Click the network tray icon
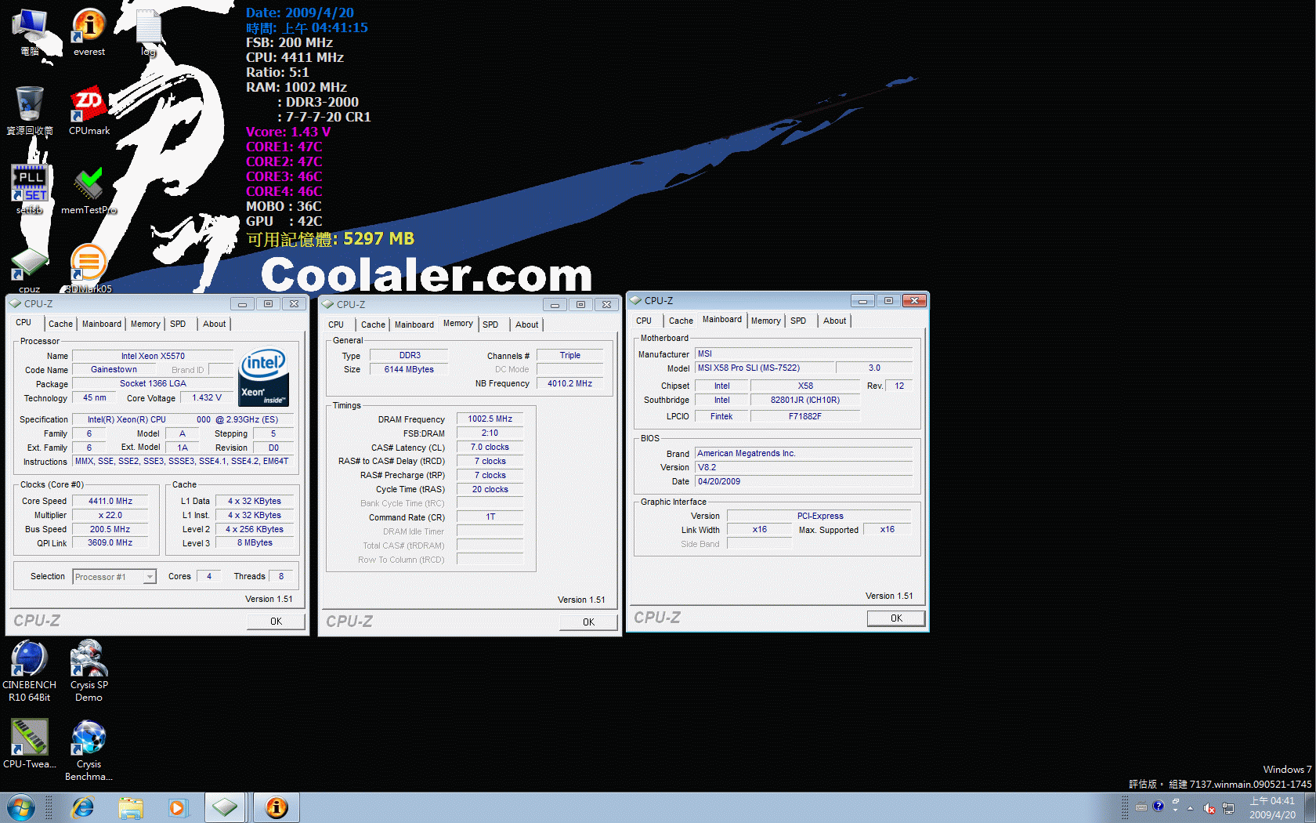The width and height of the screenshot is (1316, 823). [x=1228, y=808]
